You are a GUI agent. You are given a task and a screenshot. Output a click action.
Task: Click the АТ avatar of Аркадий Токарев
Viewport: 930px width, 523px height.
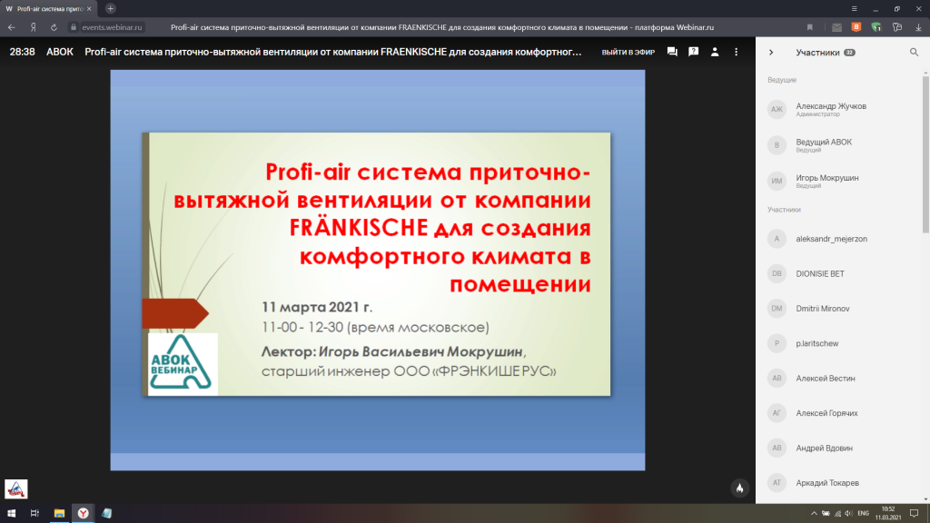click(777, 483)
